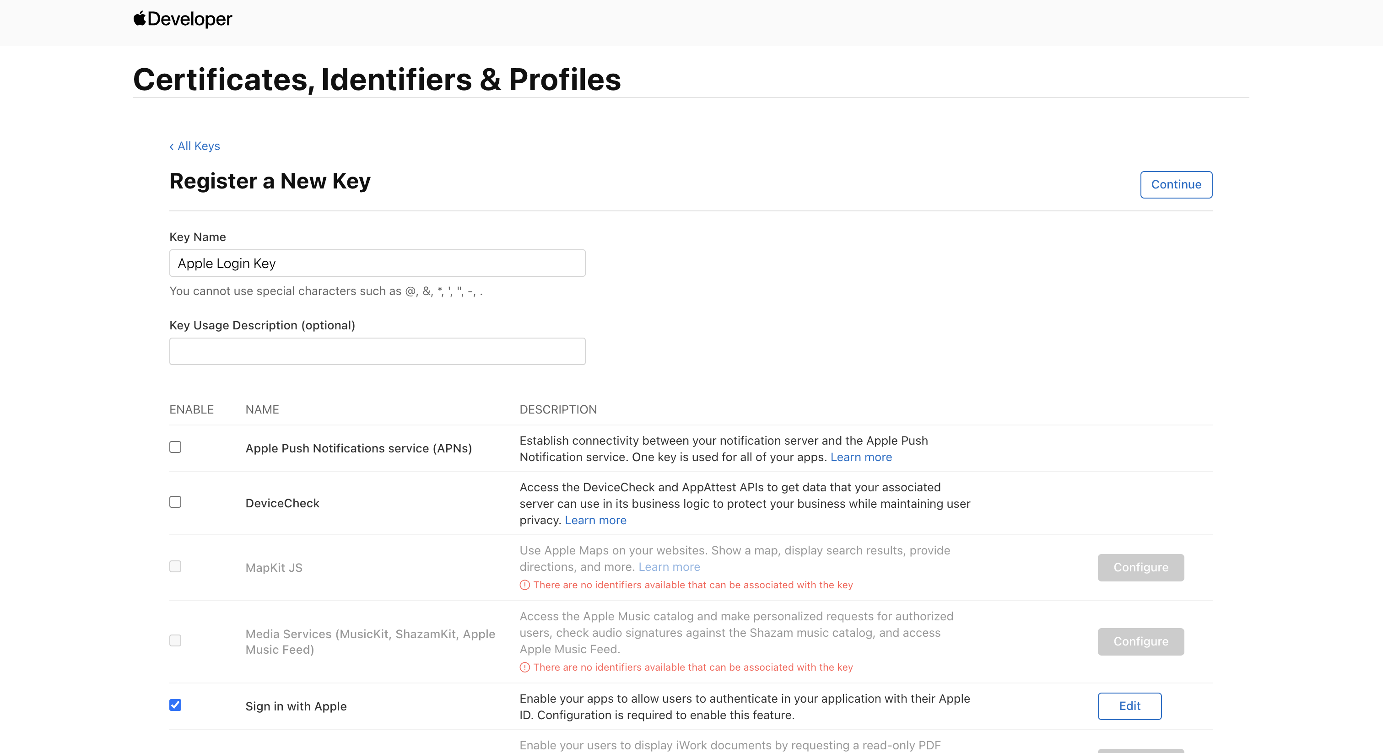Image resolution: width=1383 pixels, height=753 pixels.
Task: Click the Media Services checkbox
Action: pyautogui.click(x=175, y=640)
